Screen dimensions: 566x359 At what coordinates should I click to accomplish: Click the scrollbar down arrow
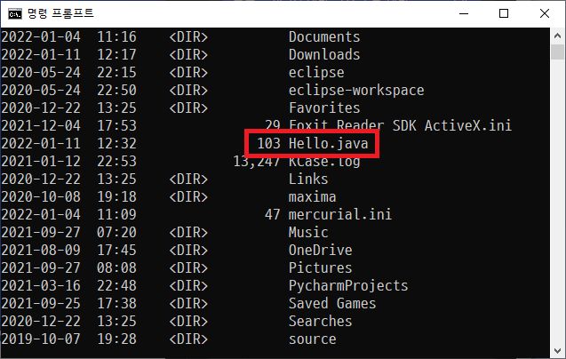click(557, 351)
